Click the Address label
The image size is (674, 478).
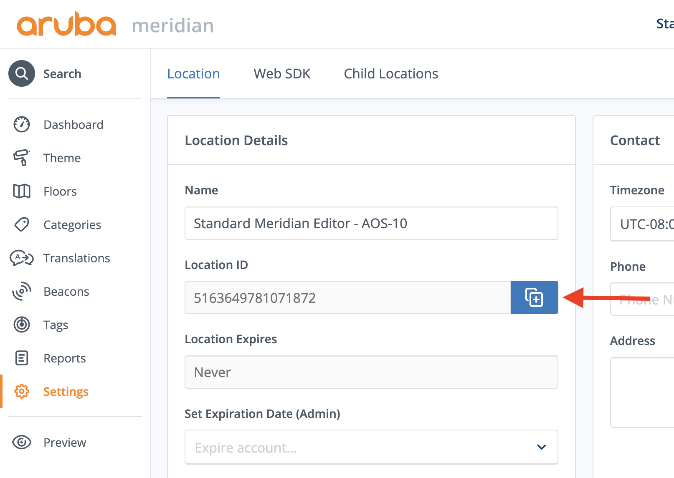click(633, 341)
